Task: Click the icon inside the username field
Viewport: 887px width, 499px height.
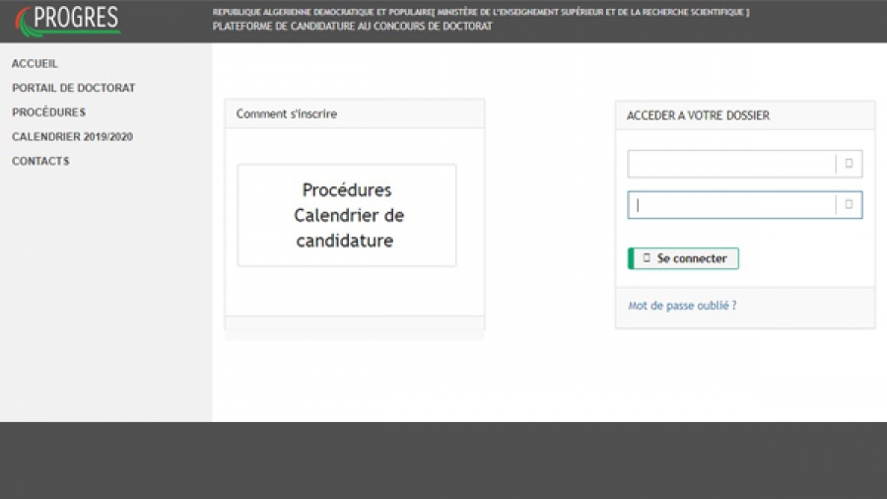Action: (849, 164)
